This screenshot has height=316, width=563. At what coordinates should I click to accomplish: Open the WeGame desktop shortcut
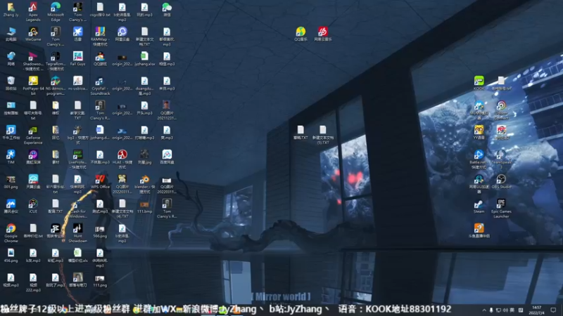pos(33,34)
